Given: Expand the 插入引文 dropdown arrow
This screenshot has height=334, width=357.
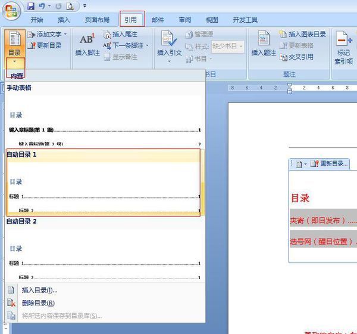Looking at the screenshot, I should coord(169,61).
